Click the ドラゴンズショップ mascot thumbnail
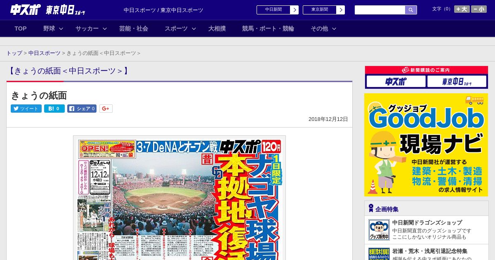495x260 pixels. 379,230
